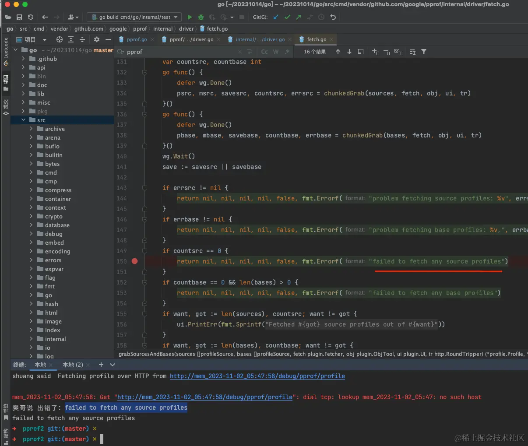528x446 pixels.
Task: Hide the project panel
Action: 108,39
